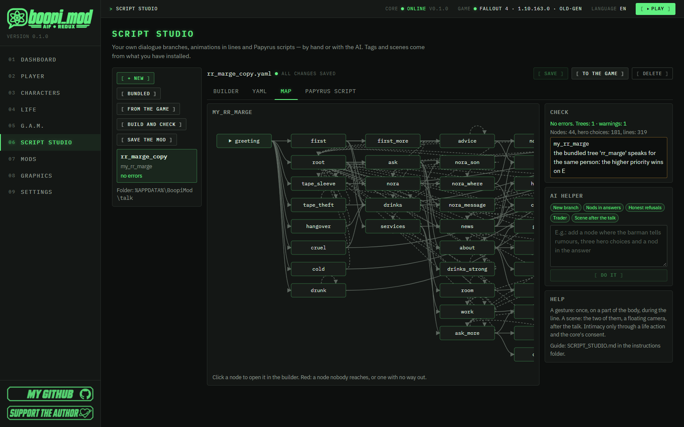Open the Mods section
The width and height of the screenshot is (684, 427).
click(x=50, y=159)
